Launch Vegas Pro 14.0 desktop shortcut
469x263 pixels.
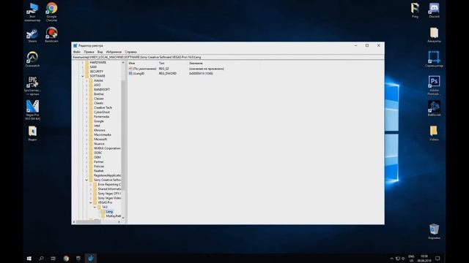click(x=32, y=110)
